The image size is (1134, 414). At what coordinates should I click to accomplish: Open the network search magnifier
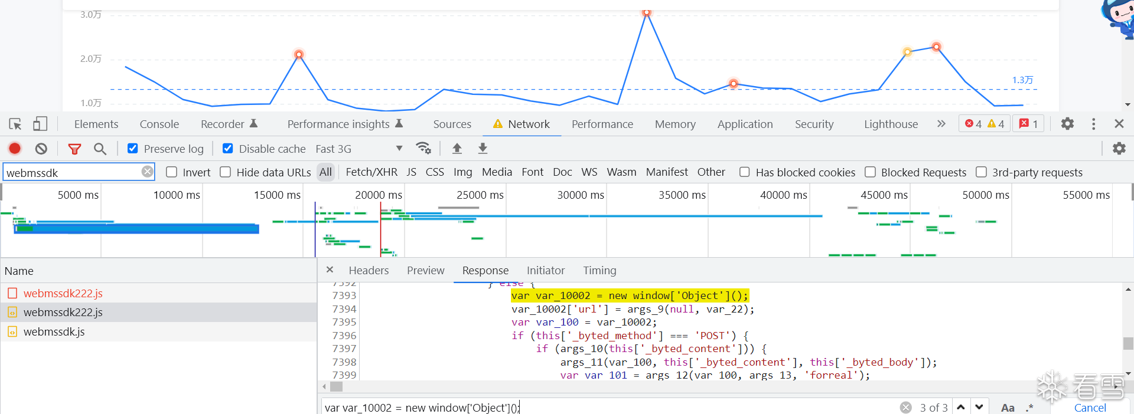click(x=100, y=149)
